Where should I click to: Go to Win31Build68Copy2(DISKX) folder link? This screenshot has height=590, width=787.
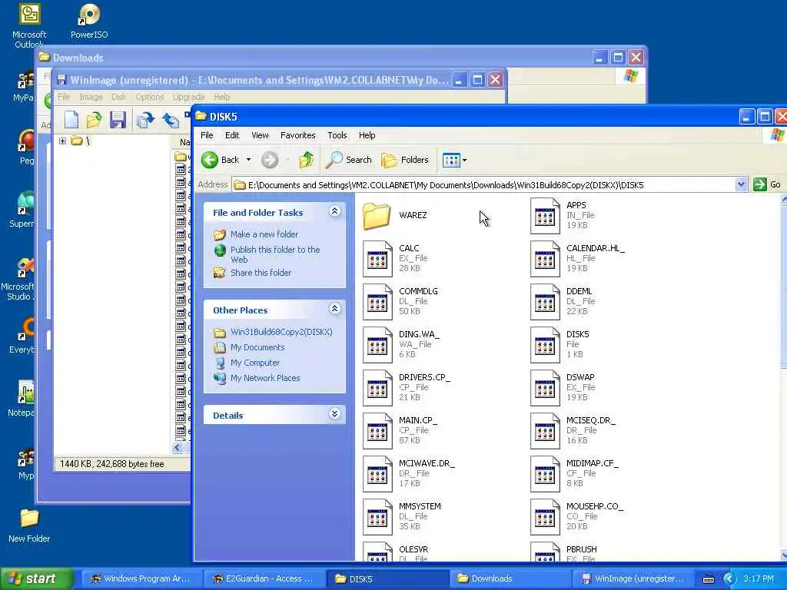click(281, 332)
